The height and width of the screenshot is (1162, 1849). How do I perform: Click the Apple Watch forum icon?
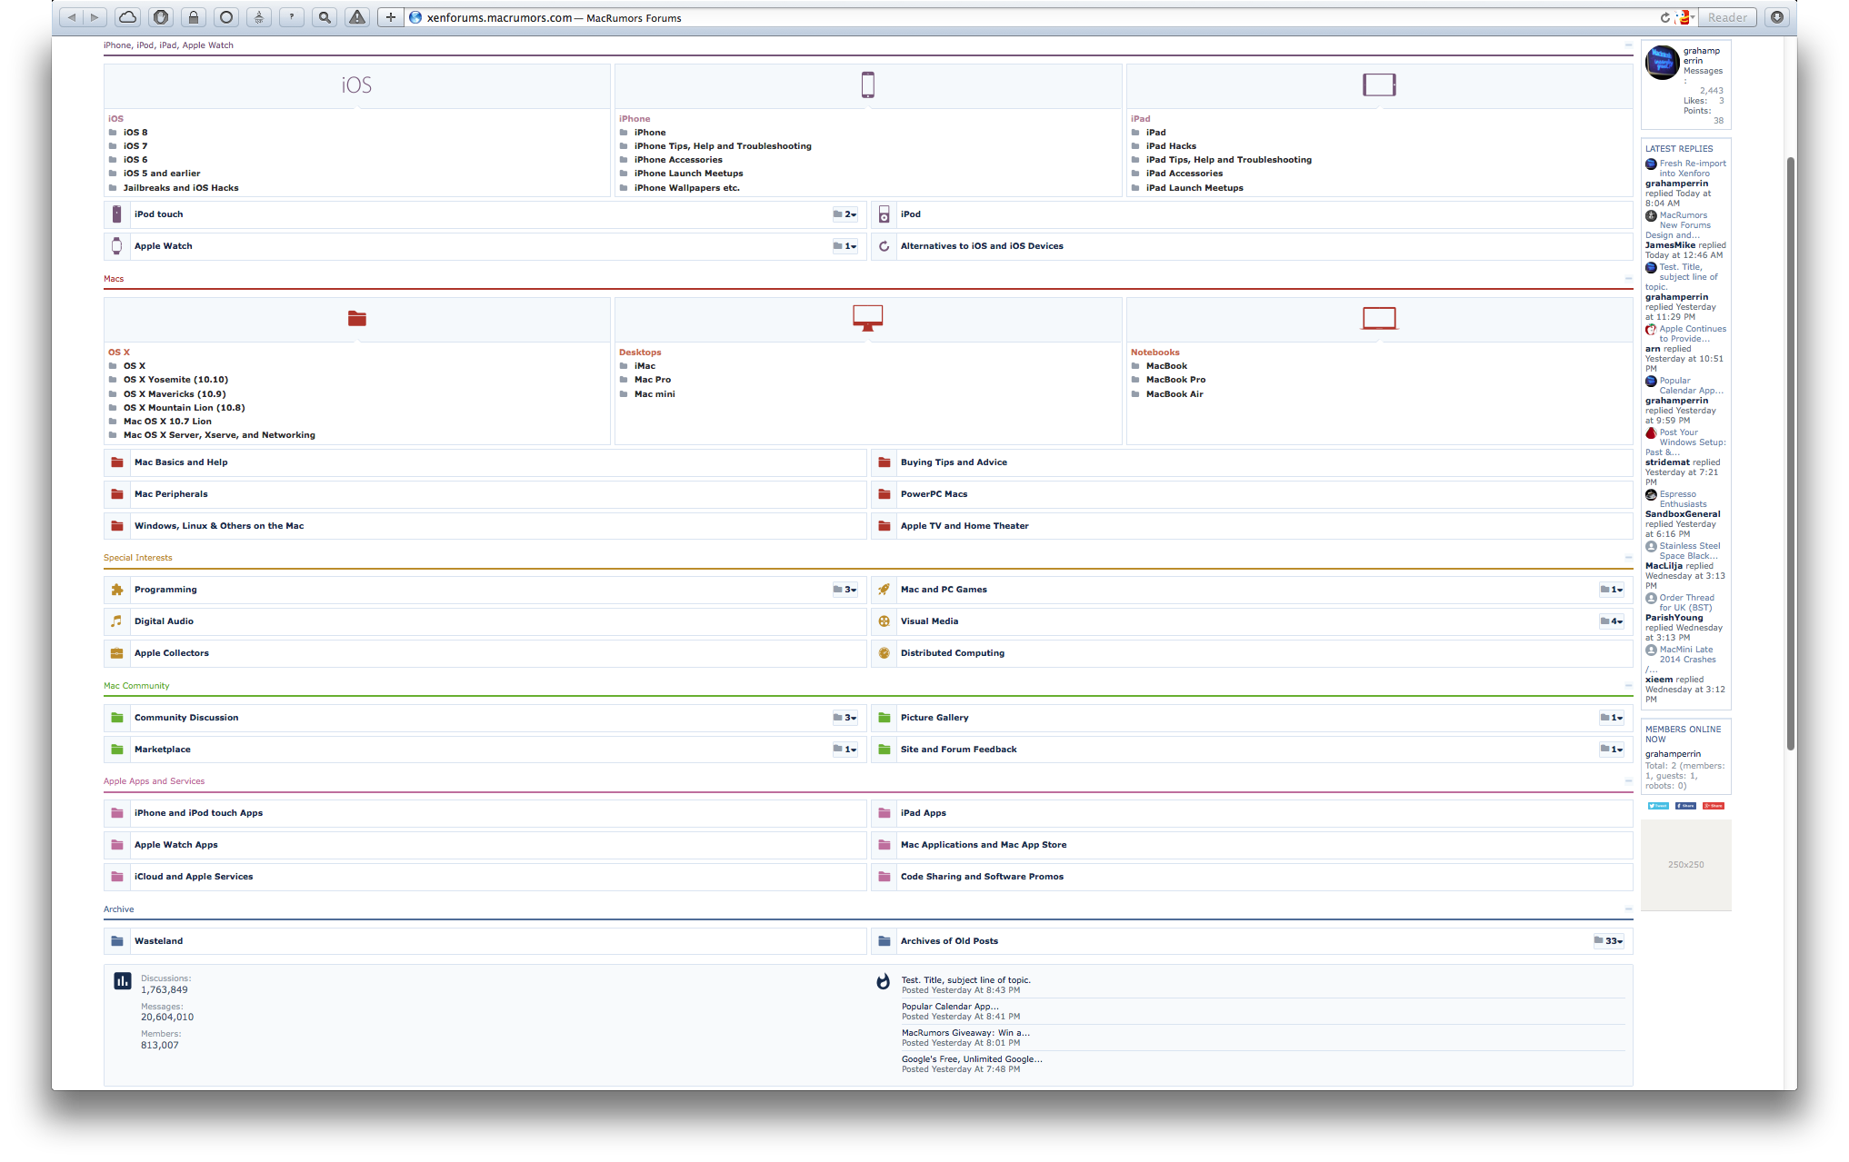click(x=116, y=246)
